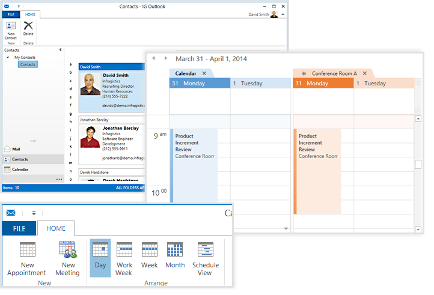Go to previous date range in calendar
The image size is (434, 295).
pyautogui.click(x=154, y=58)
